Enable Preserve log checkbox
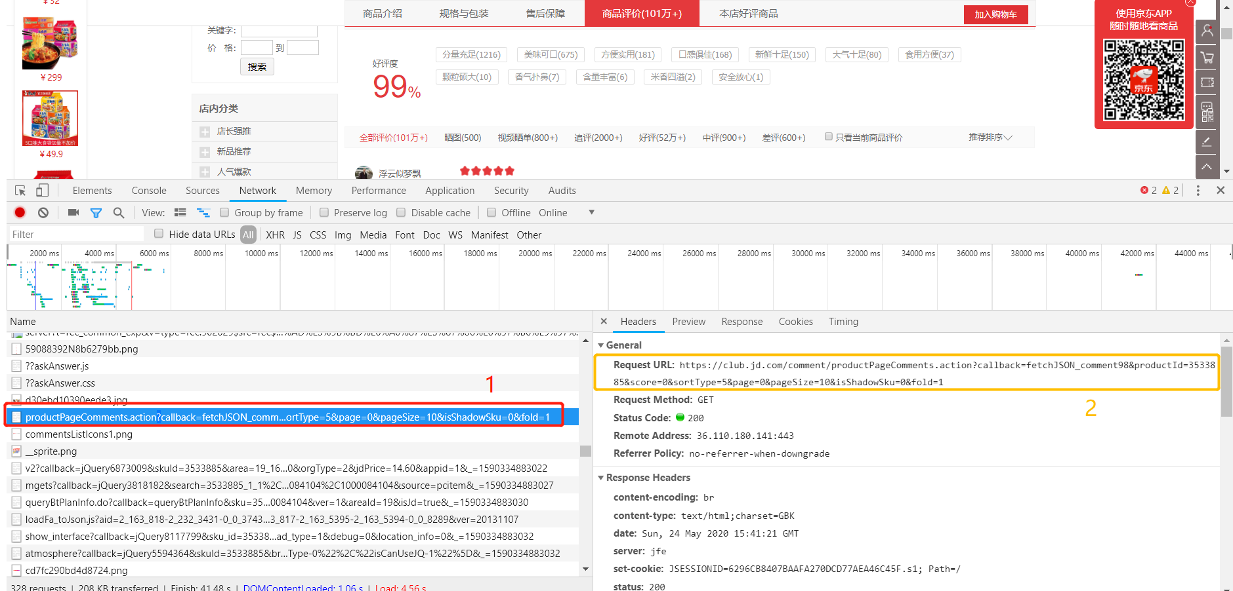 click(324, 212)
